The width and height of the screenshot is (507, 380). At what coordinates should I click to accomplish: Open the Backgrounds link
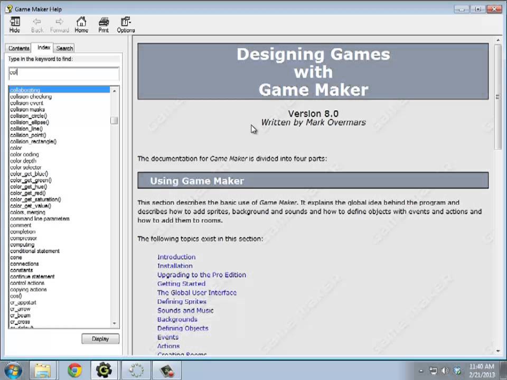click(x=177, y=319)
